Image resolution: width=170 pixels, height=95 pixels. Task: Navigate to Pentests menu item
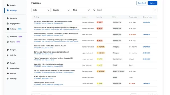tap(14, 18)
